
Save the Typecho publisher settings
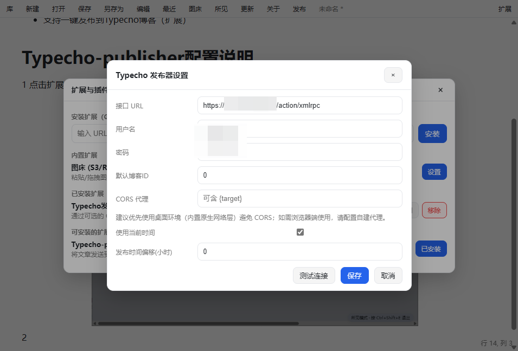click(354, 276)
